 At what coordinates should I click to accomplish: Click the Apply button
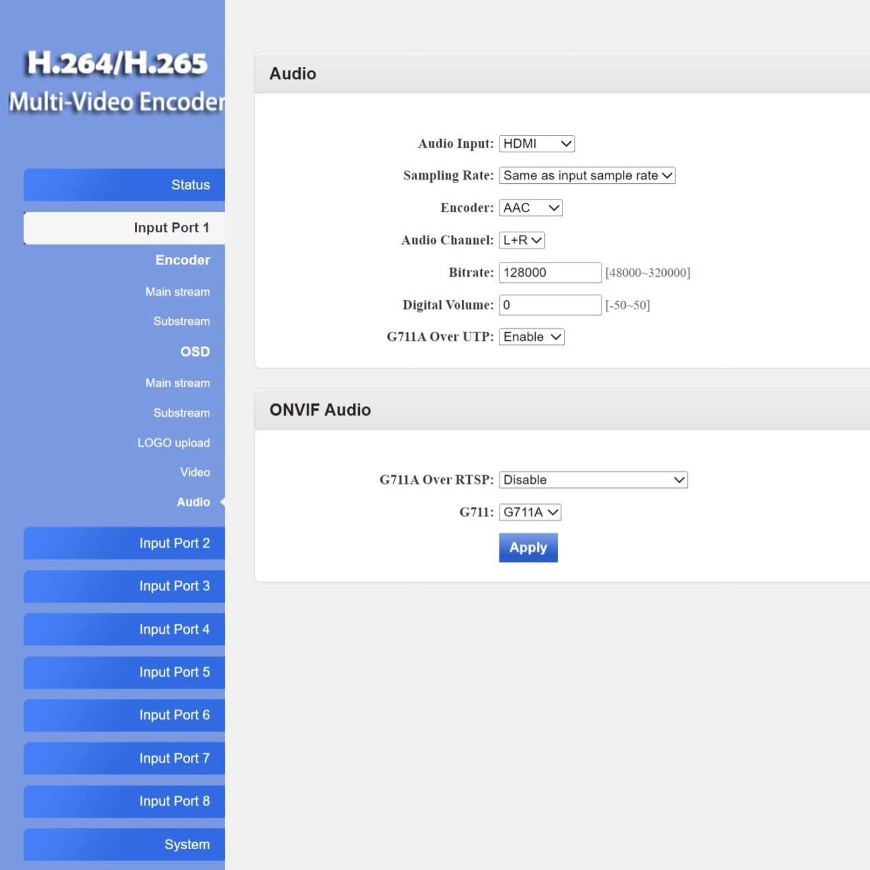click(528, 547)
